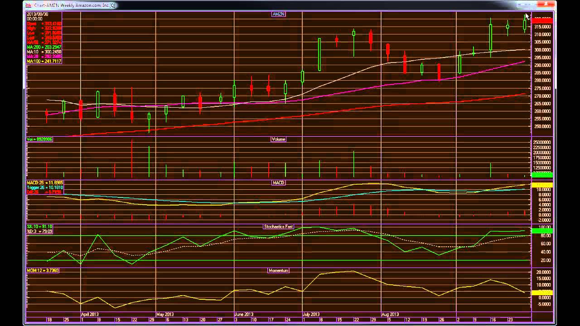The height and width of the screenshot is (326, 580).
Task: Click the Vol = 8928906 readout
Action: tap(40, 139)
